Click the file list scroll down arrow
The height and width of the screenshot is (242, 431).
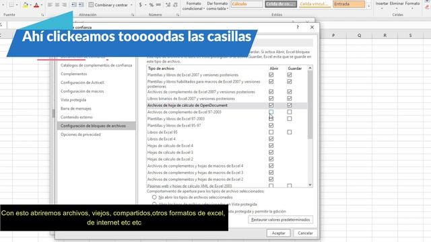point(310,185)
